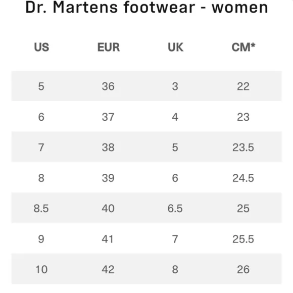The height and width of the screenshot is (293, 293).
Task: Click the 24.5 cm value
Action: pyautogui.click(x=243, y=178)
